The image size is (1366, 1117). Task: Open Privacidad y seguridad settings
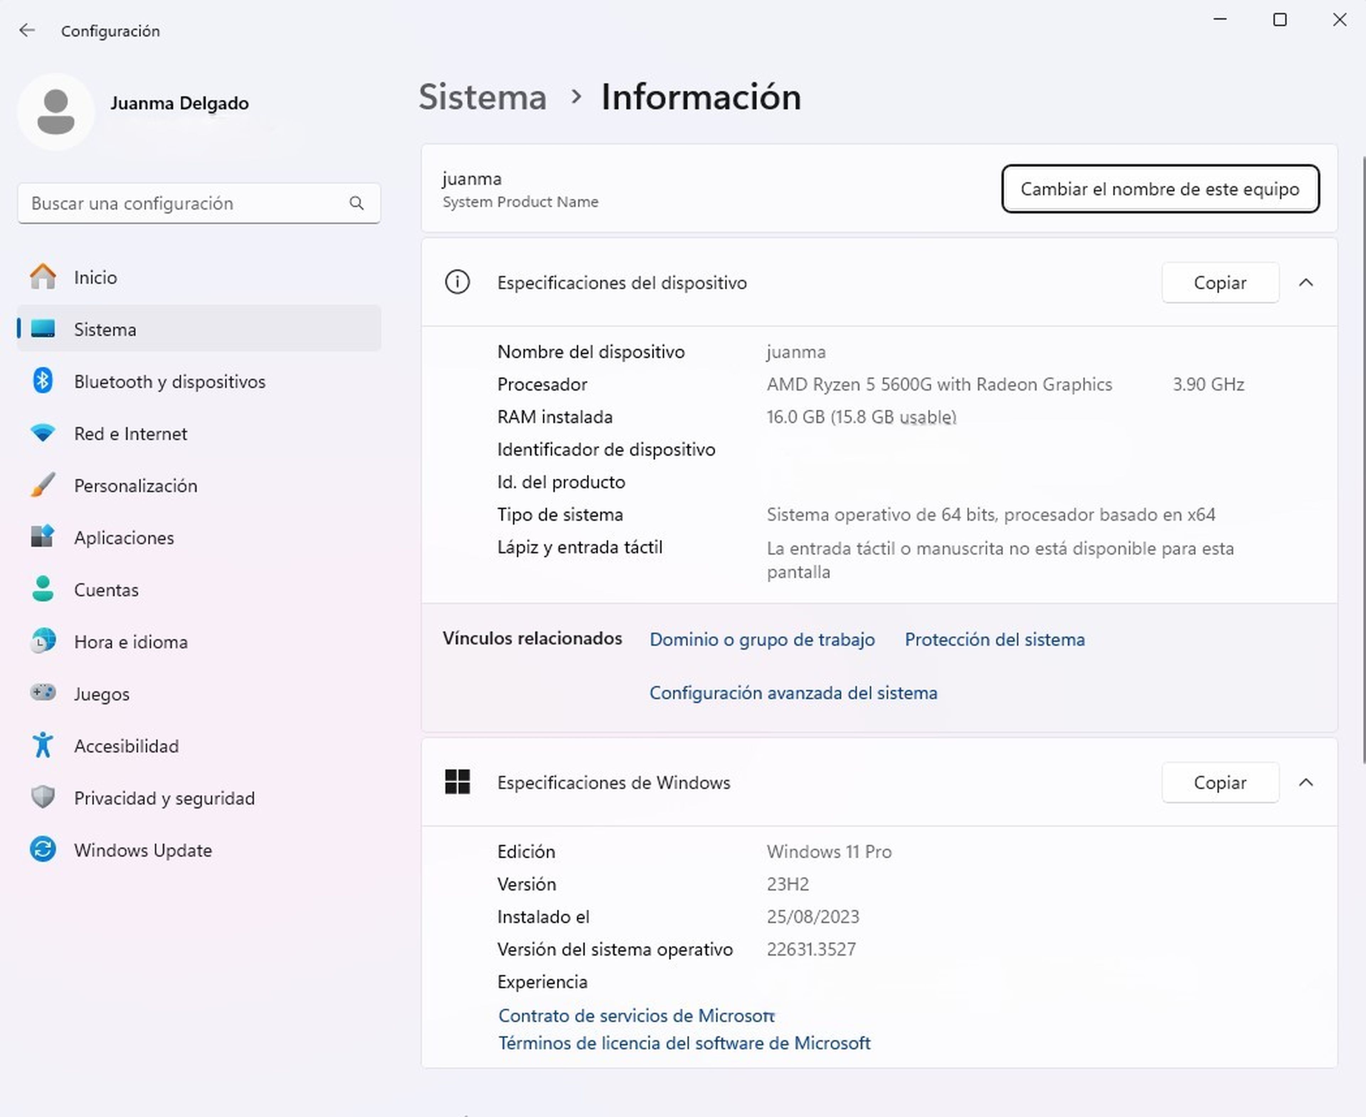pos(199,798)
